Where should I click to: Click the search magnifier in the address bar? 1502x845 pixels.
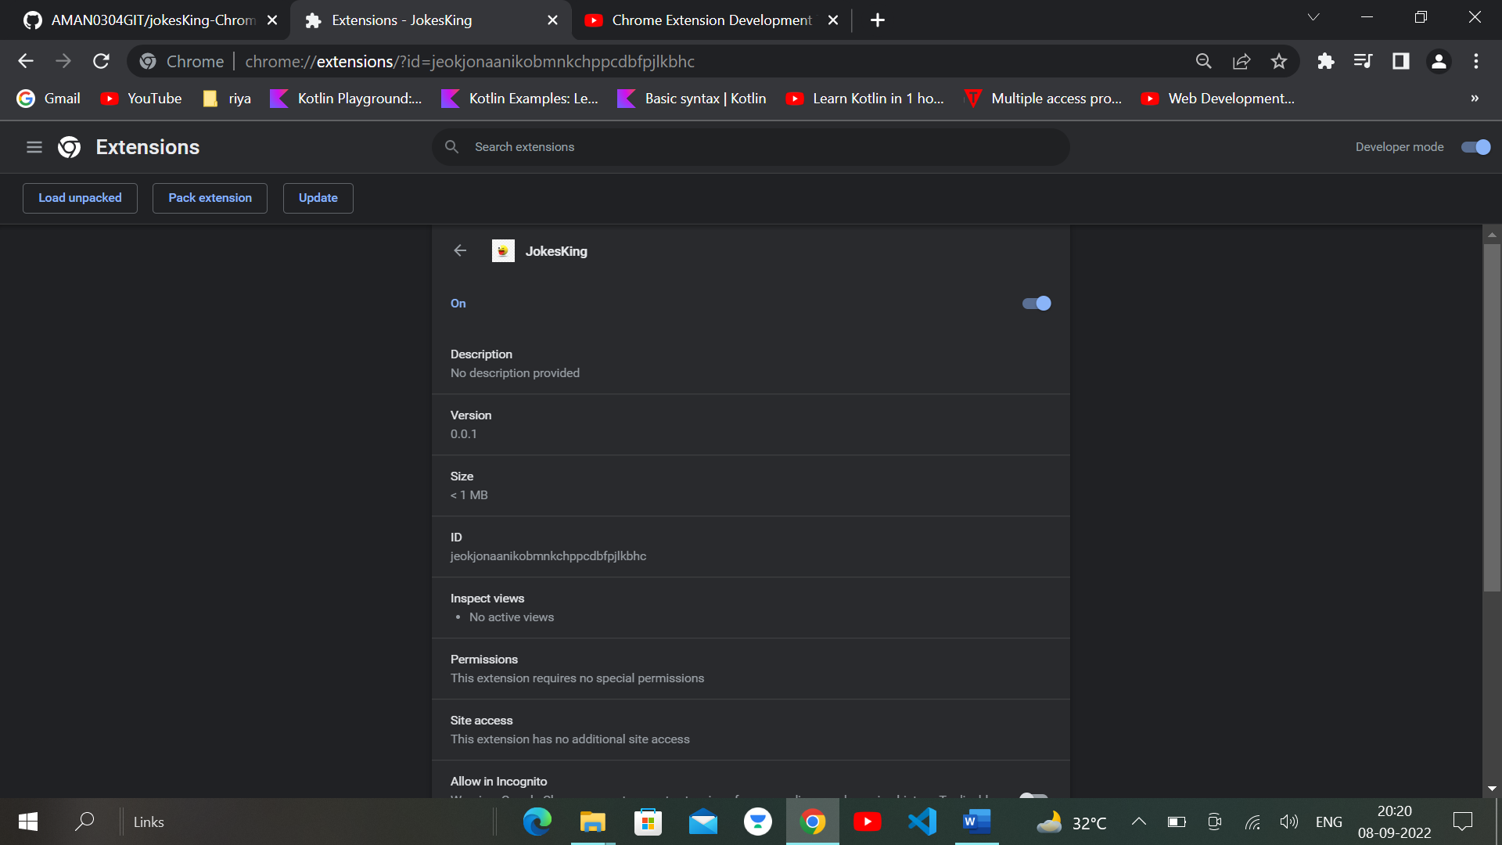point(1204,61)
